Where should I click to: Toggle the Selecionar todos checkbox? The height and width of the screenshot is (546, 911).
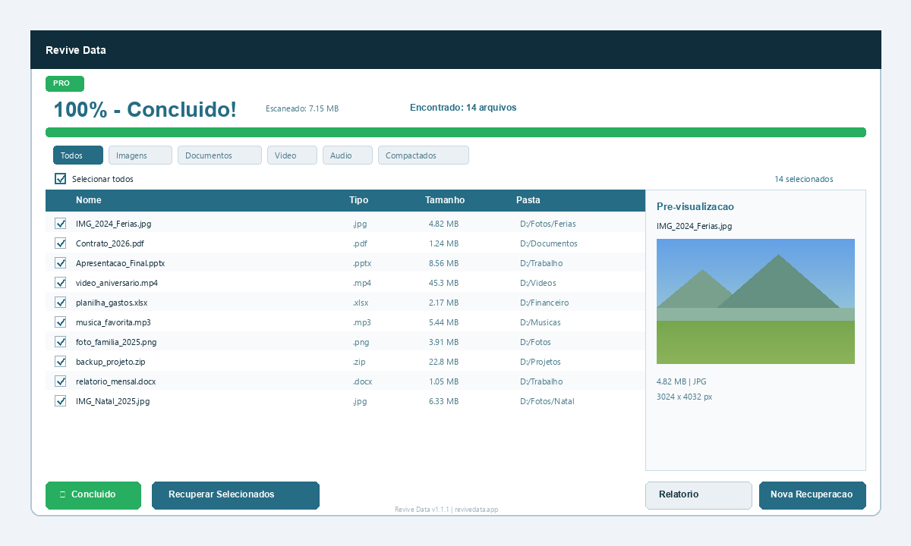click(60, 178)
